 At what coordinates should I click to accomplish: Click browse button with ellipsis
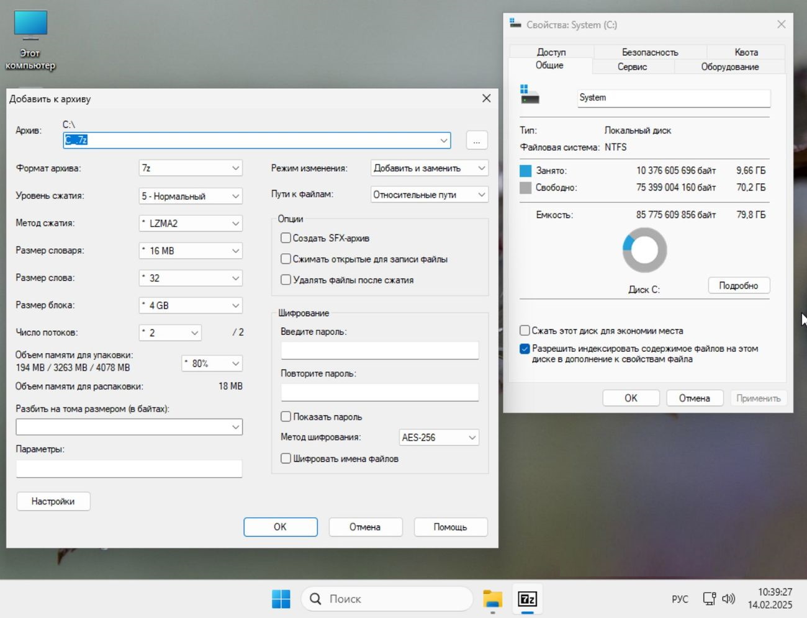tap(477, 140)
